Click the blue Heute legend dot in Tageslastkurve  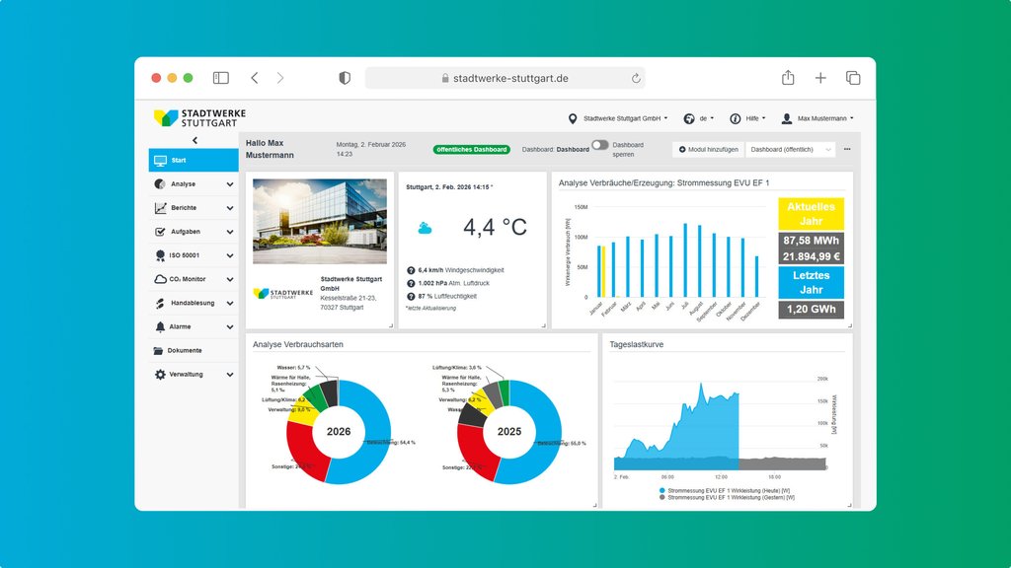662,491
